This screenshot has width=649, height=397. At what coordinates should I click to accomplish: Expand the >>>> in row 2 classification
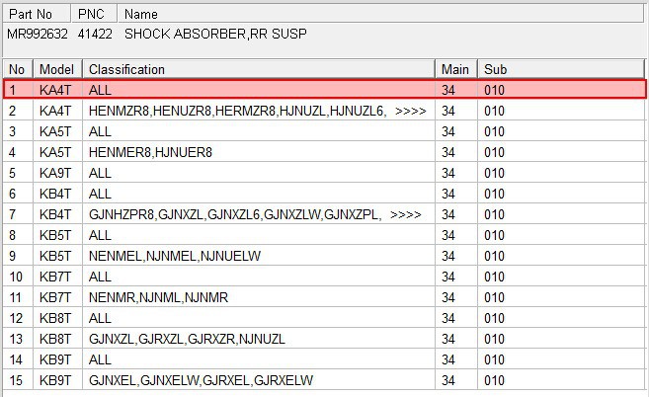coord(409,111)
